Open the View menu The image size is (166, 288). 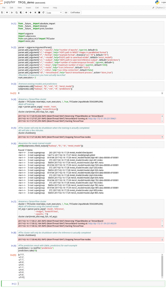[x=19, y=8]
